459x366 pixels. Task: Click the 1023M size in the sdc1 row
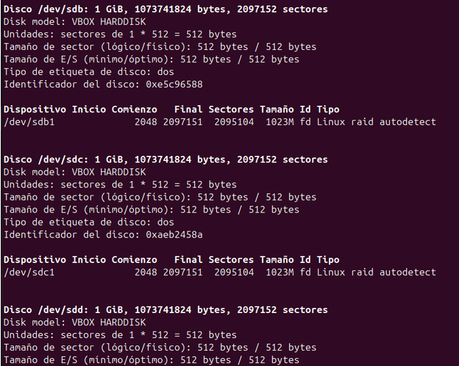coord(280,272)
